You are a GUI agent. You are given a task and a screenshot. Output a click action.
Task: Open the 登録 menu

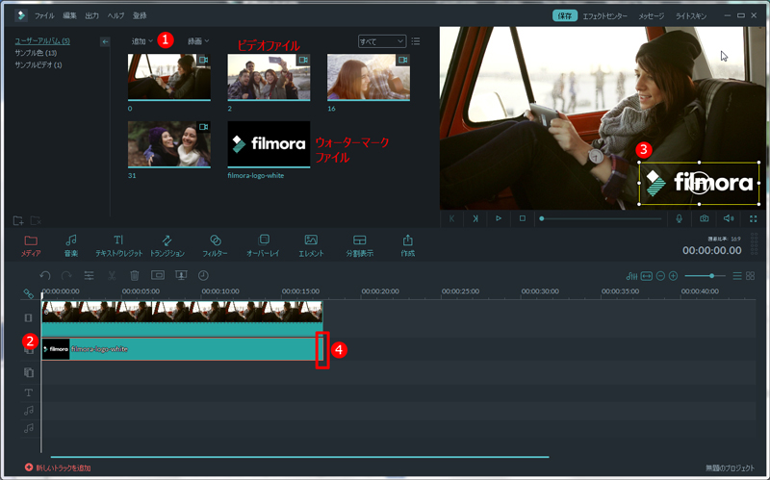pos(140,15)
